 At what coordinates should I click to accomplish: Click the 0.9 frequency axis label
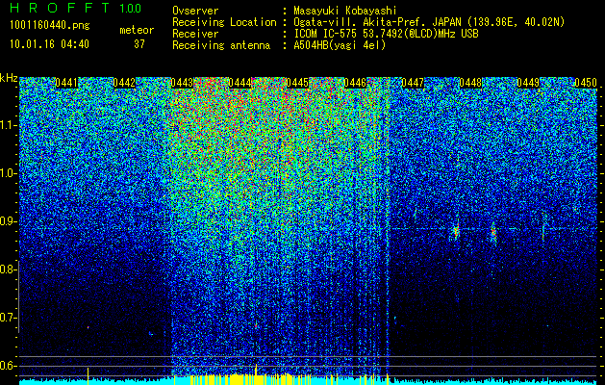(8, 221)
